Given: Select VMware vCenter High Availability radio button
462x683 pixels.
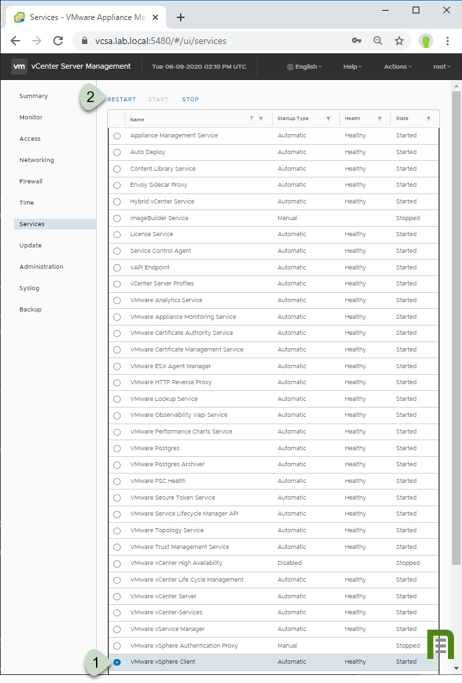Looking at the screenshot, I should click(x=117, y=564).
